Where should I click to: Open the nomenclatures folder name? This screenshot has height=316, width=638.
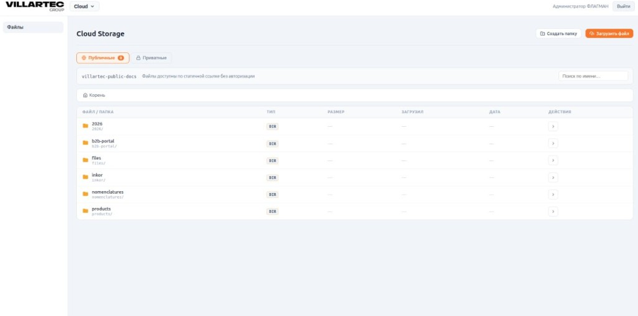[x=108, y=192]
